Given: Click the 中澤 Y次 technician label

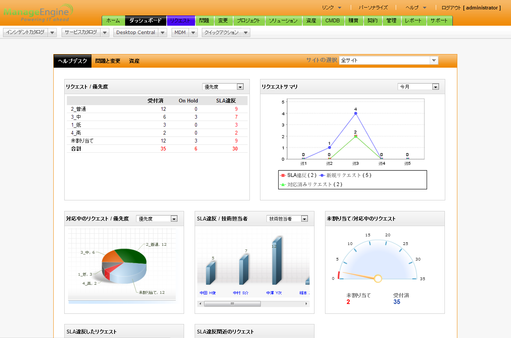Looking at the screenshot, I should [274, 293].
